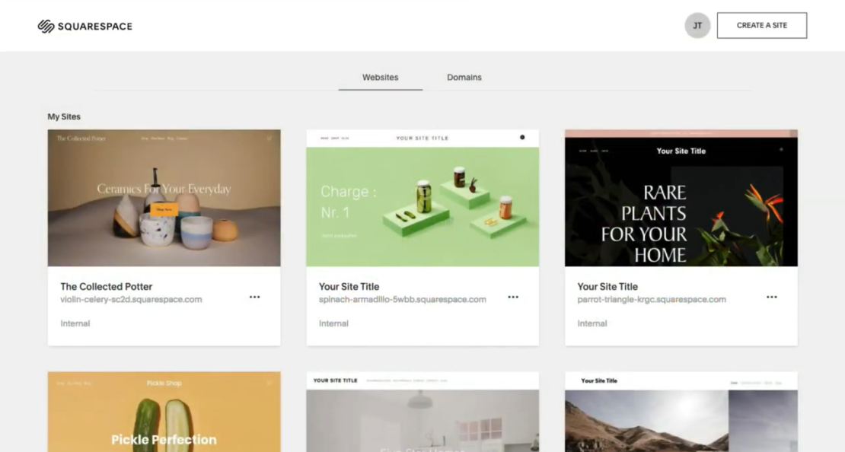
Task: Click the Squarespace logo
Action: pos(84,25)
